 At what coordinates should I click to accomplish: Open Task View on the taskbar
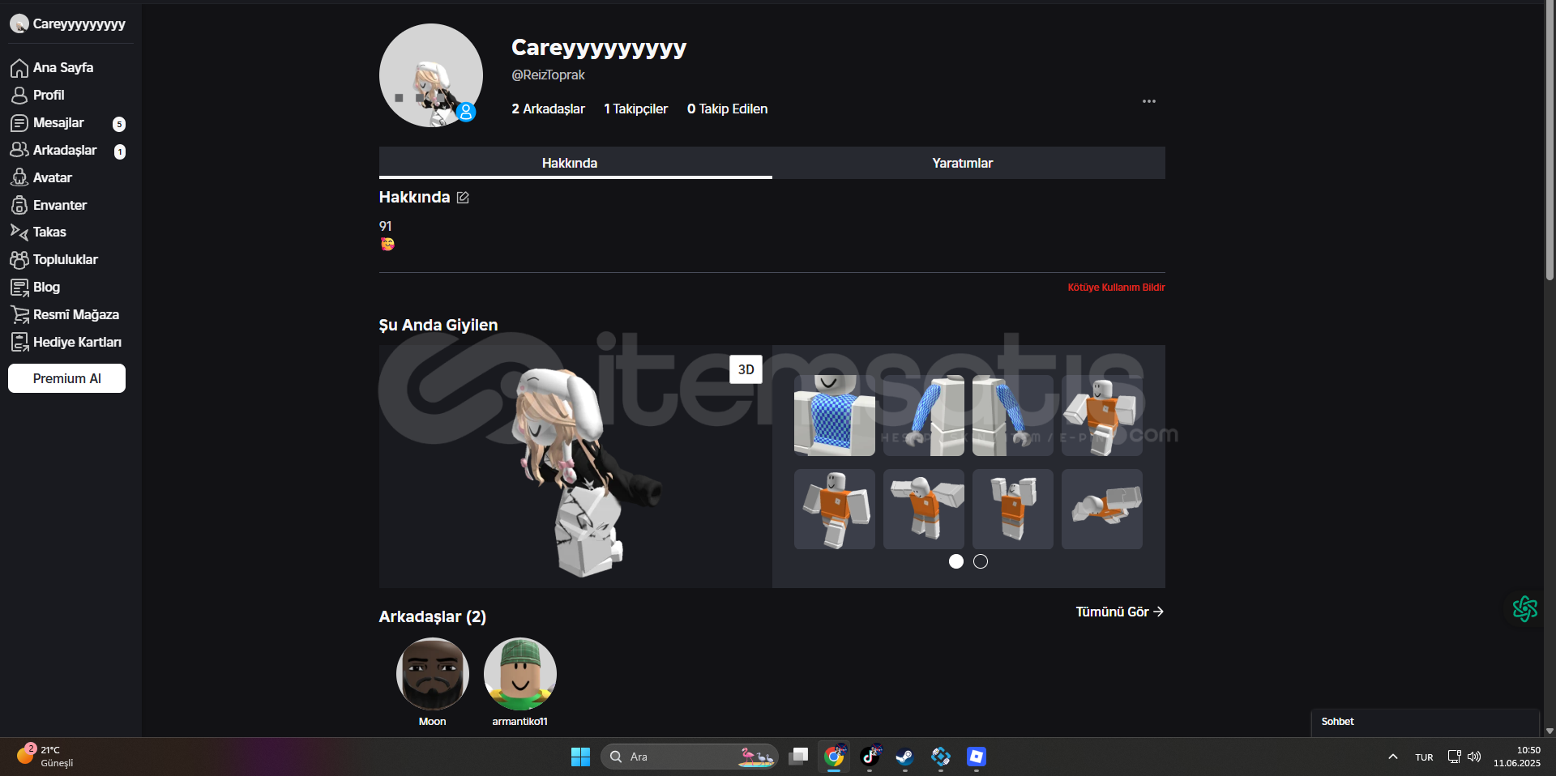click(x=798, y=757)
